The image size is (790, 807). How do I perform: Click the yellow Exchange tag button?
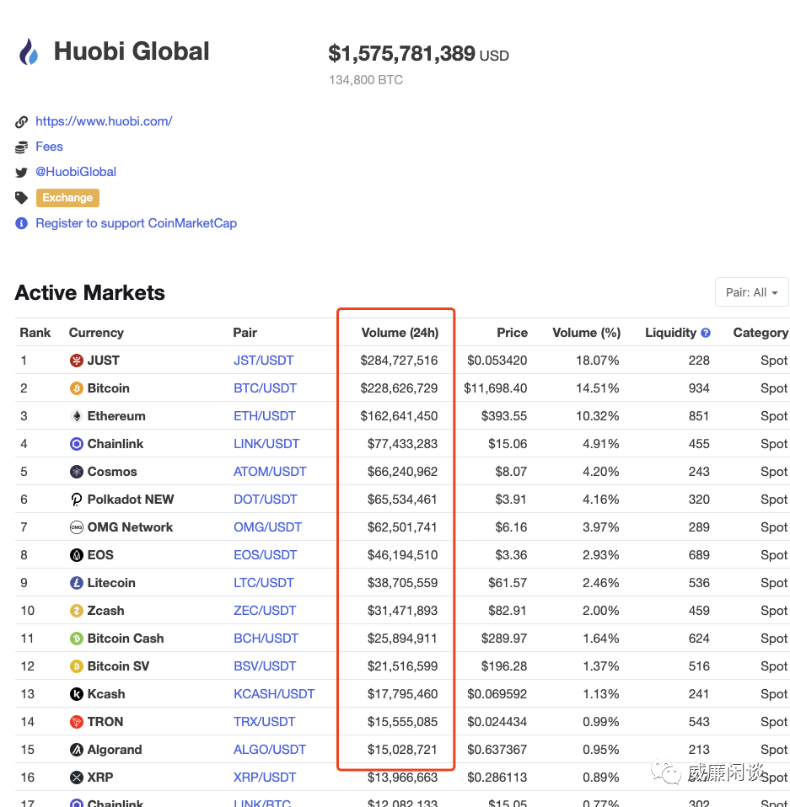point(67,198)
